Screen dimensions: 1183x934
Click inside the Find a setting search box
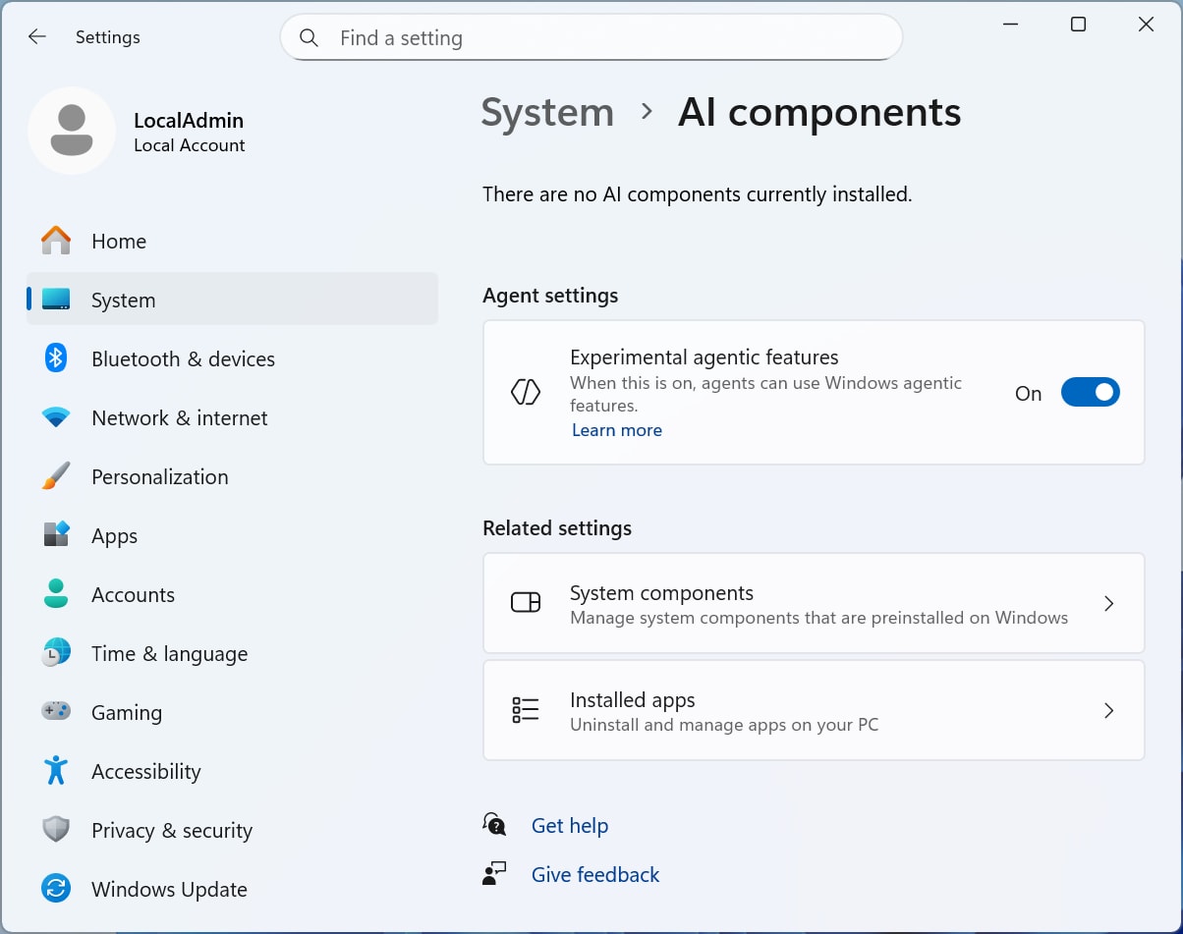(590, 37)
